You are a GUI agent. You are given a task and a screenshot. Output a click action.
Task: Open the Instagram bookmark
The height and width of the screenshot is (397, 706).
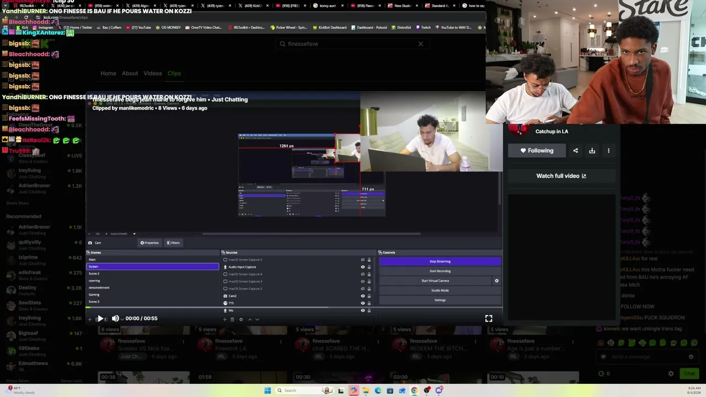point(43,27)
